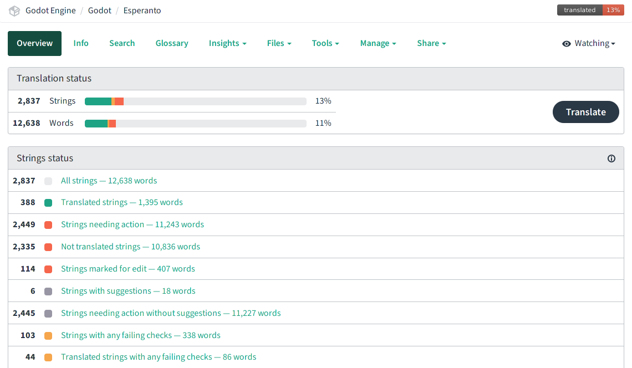
Task: Go to the Glossary tab
Action: (172, 43)
